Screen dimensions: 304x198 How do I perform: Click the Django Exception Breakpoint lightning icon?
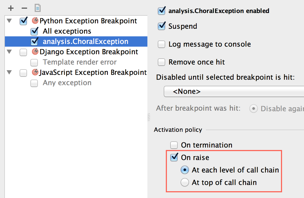pyautogui.click(x=35, y=52)
